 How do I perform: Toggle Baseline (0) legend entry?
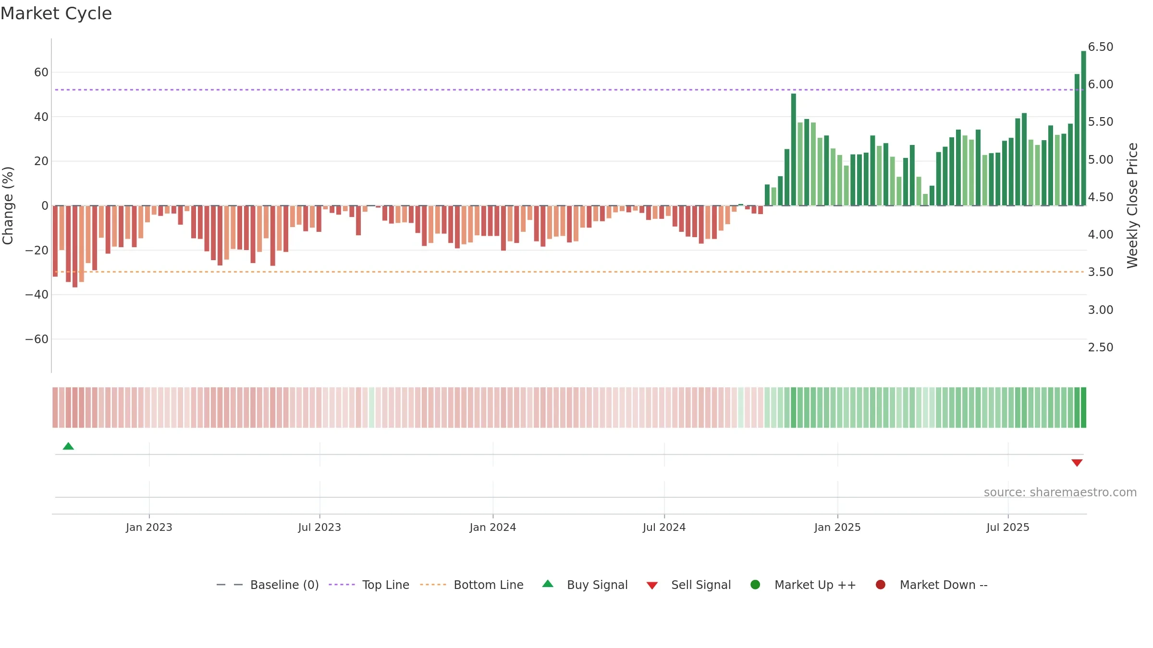click(x=268, y=585)
